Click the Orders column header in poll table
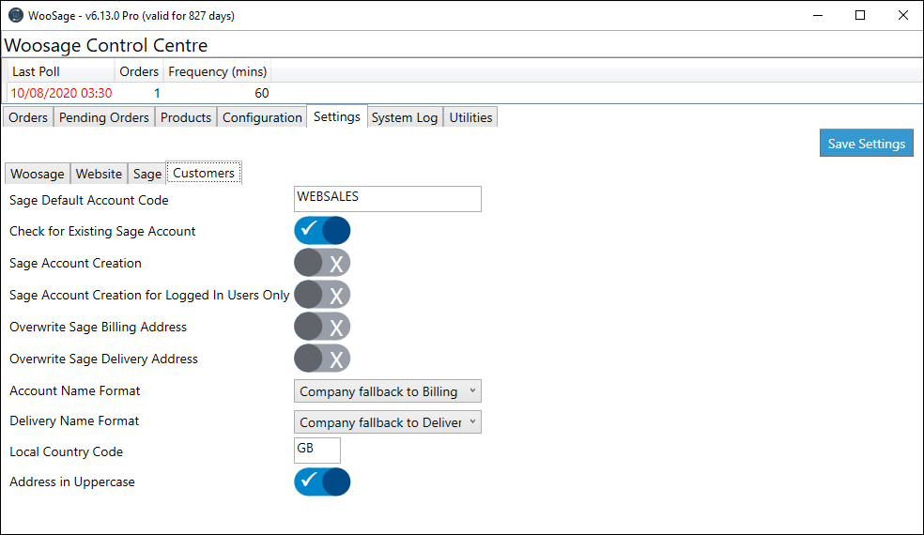This screenshot has width=924, height=535. 139,71
